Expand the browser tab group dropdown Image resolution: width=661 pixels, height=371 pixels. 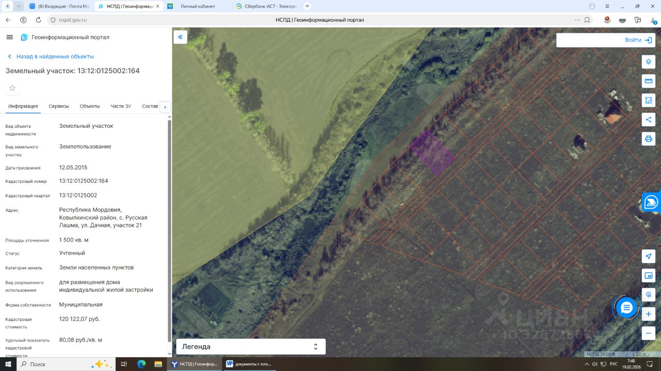19,6
